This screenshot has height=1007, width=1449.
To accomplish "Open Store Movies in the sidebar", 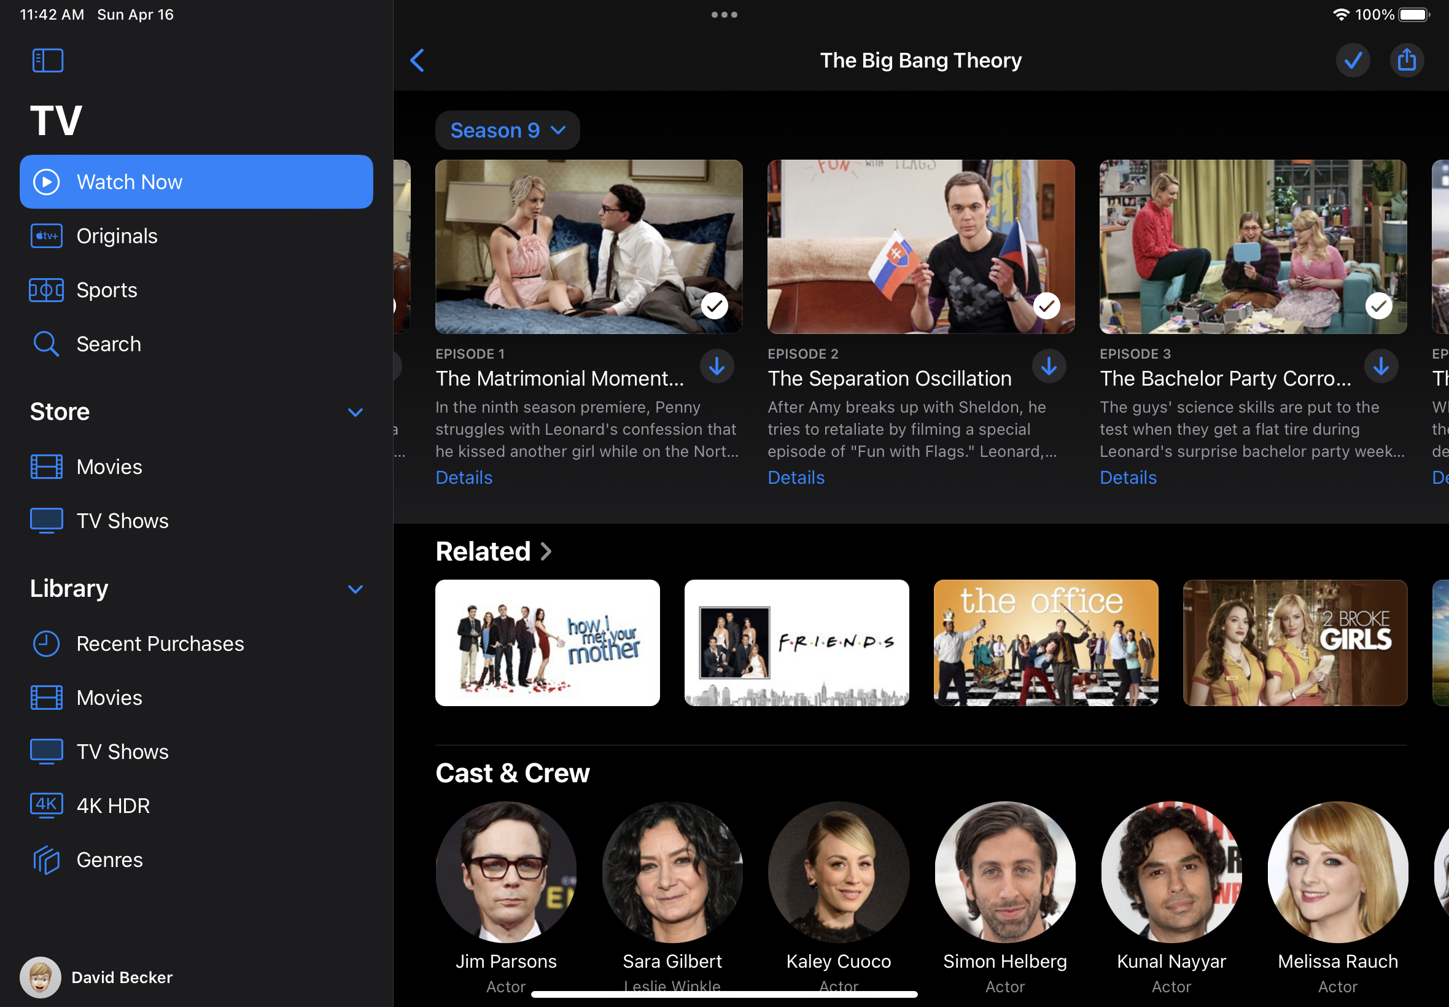I will click(x=196, y=467).
